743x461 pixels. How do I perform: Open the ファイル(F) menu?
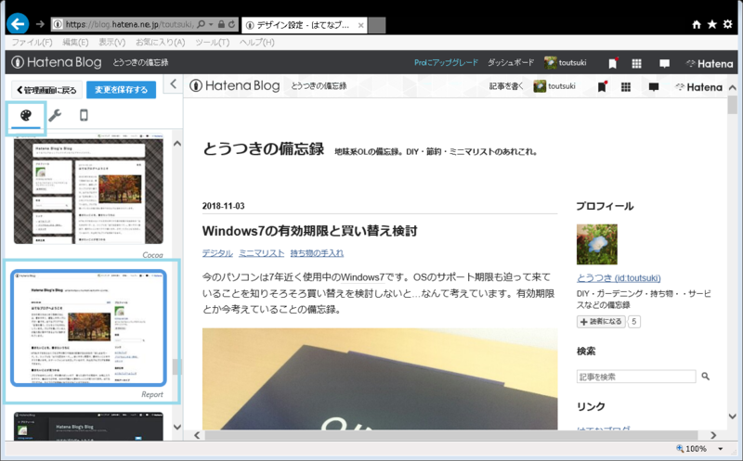(32, 42)
